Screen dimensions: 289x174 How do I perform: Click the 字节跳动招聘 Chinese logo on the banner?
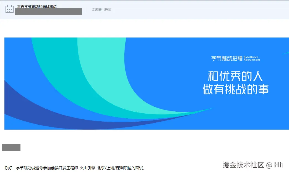pos(227,58)
